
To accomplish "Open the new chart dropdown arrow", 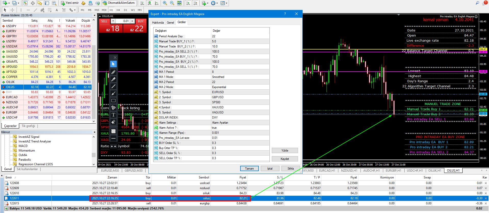I will [x=9, y=3].
